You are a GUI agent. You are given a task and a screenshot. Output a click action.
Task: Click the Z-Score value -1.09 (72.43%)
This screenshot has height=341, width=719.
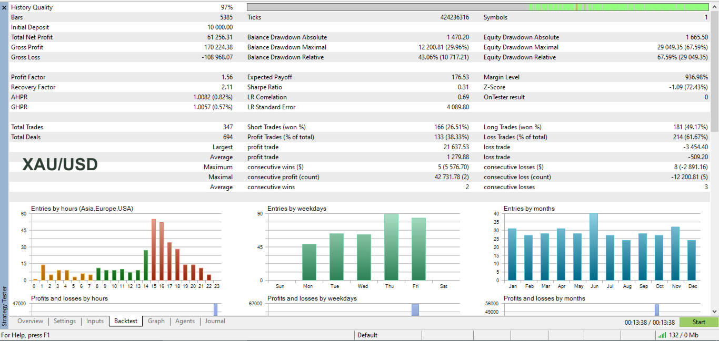[x=688, y=87]
